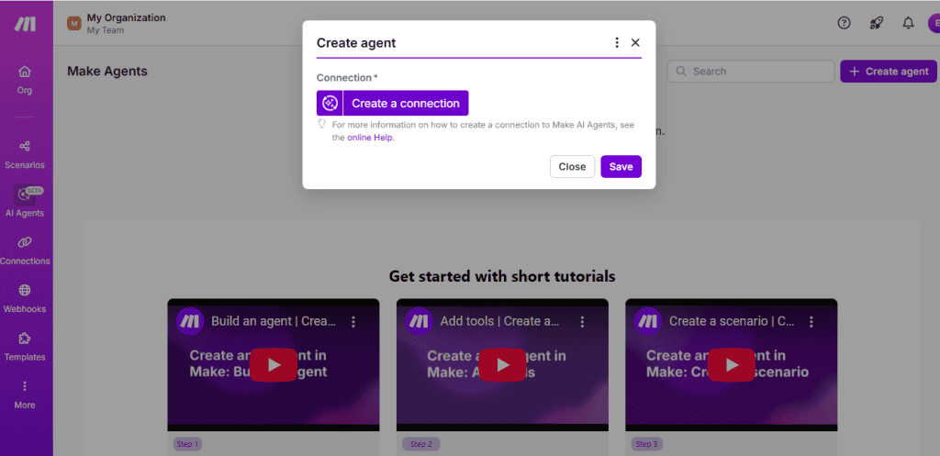Close the Create agent dialog
940x456 pixels.
[x=635, y=42]
